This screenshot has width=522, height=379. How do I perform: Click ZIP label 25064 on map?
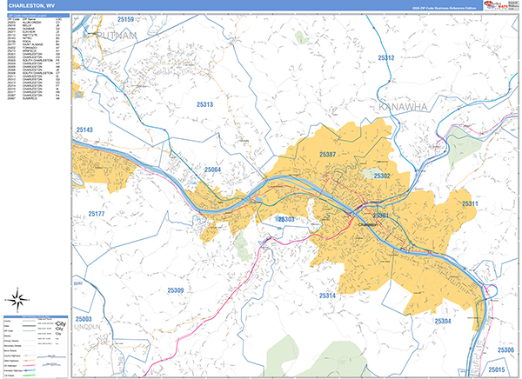point(212,170)
